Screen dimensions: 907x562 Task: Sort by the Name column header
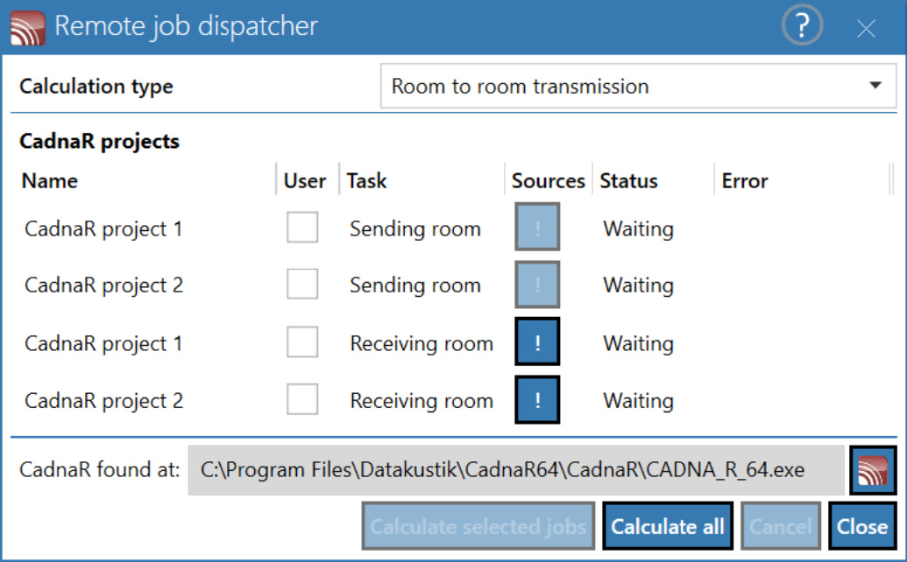50,181
